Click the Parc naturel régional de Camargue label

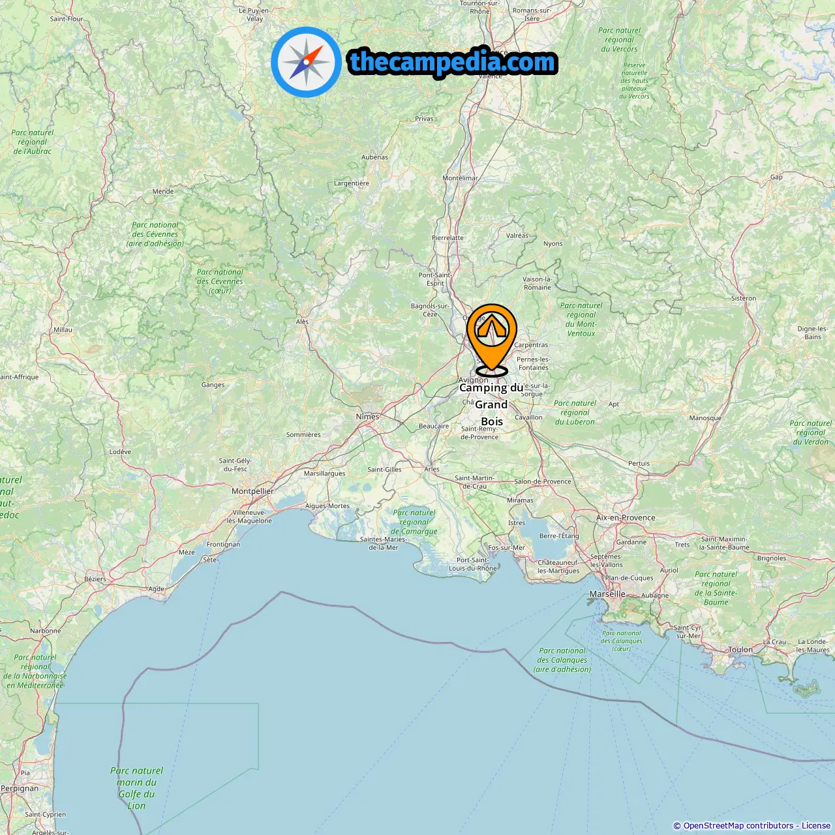pyautogui.click(x=414, y=522)
